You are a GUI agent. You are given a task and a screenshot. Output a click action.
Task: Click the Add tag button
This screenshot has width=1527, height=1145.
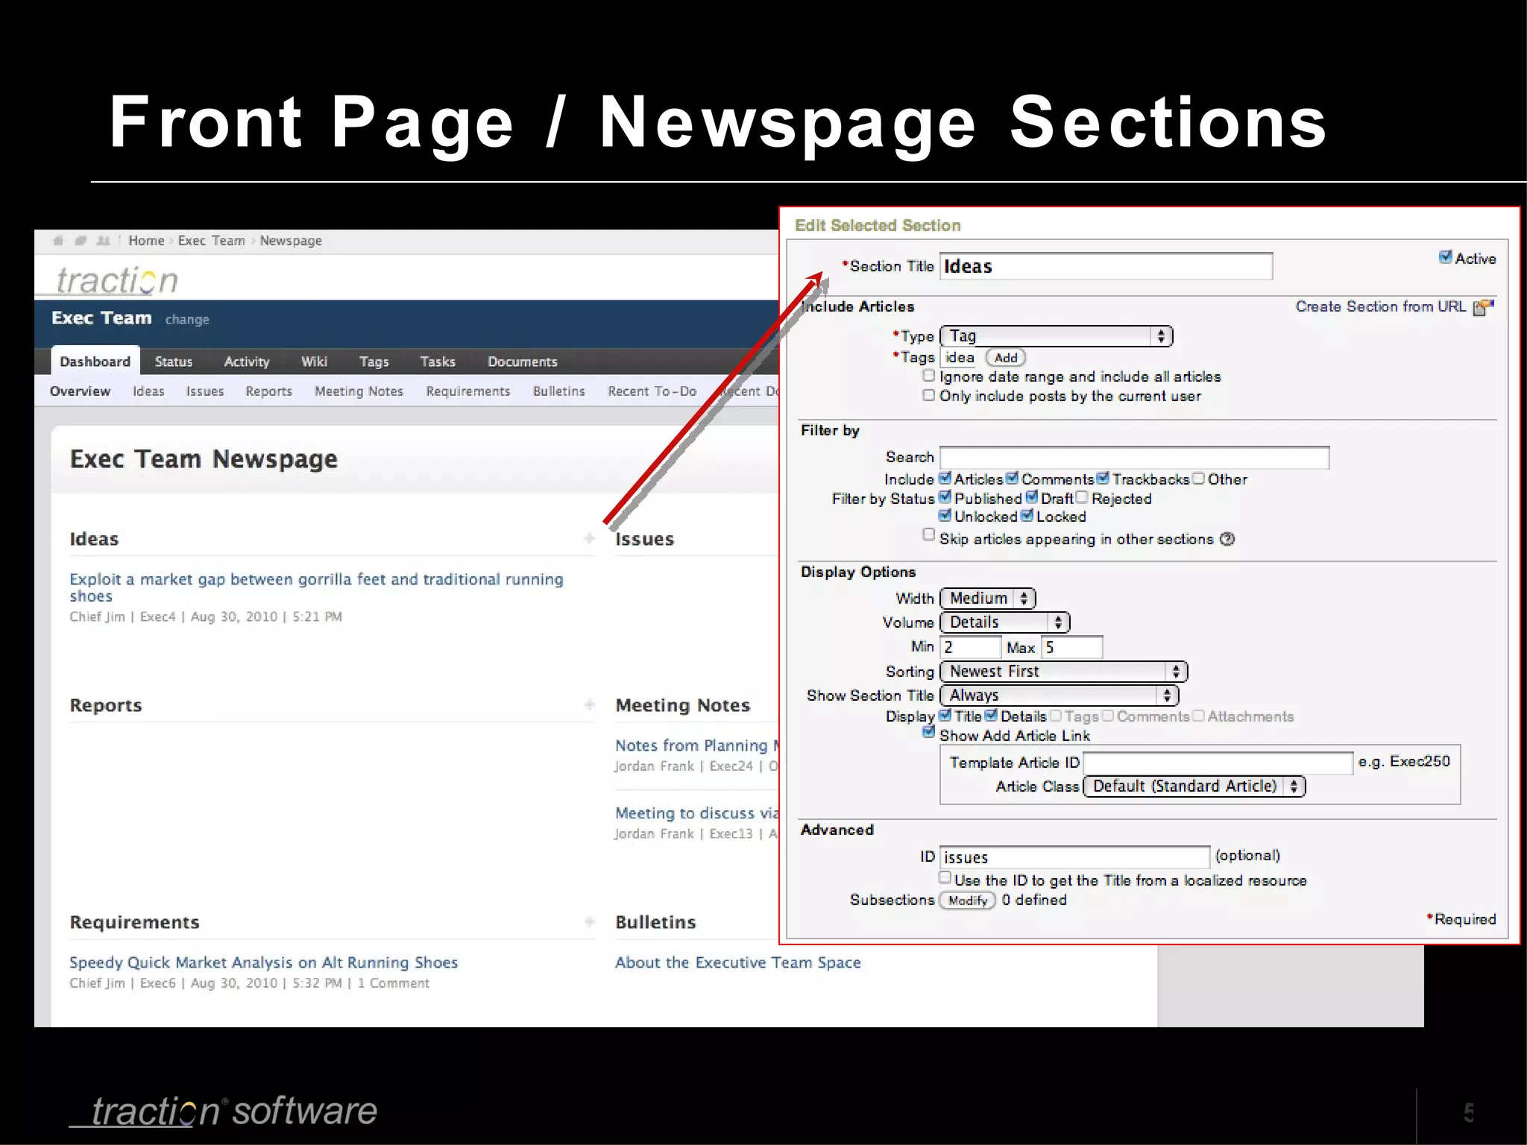coord(1005,358)
